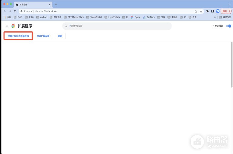Click the Pack extension button (打包扩展程序)
This screenshot has width=233, height=154.
43,36
